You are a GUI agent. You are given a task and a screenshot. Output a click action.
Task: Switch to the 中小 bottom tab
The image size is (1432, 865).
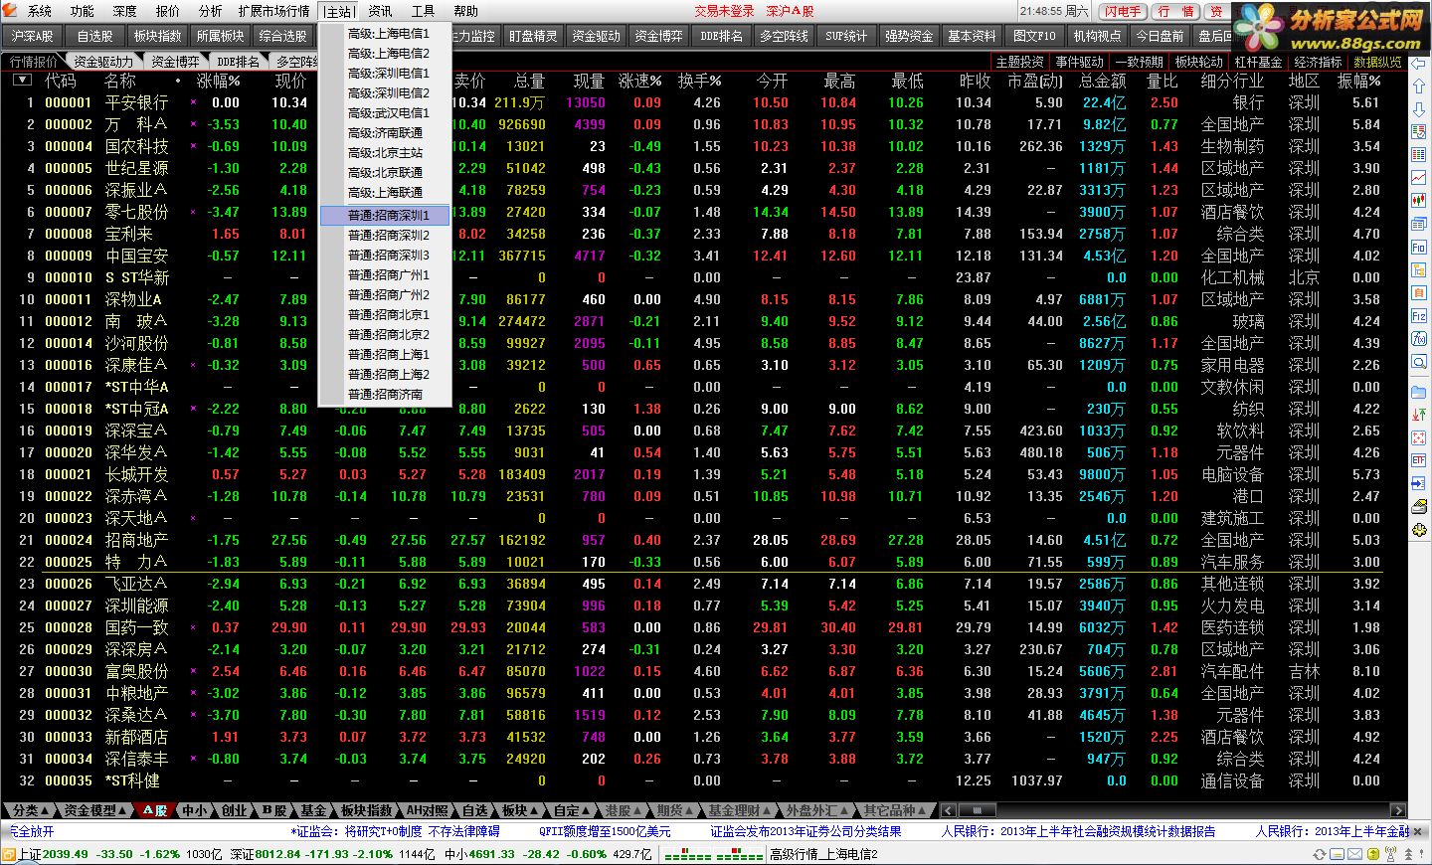pos(195,809)
